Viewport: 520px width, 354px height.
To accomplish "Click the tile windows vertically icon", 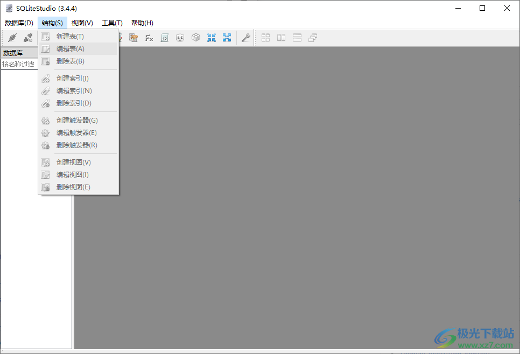I will tap(297, 38).
